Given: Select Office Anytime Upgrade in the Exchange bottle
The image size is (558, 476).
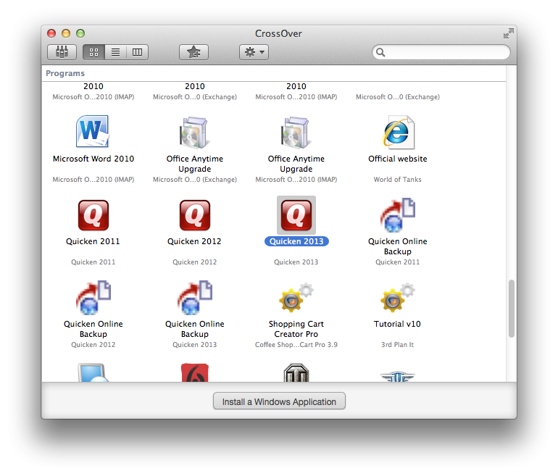Looking at the screenshot, I should (x=194, y=132).
